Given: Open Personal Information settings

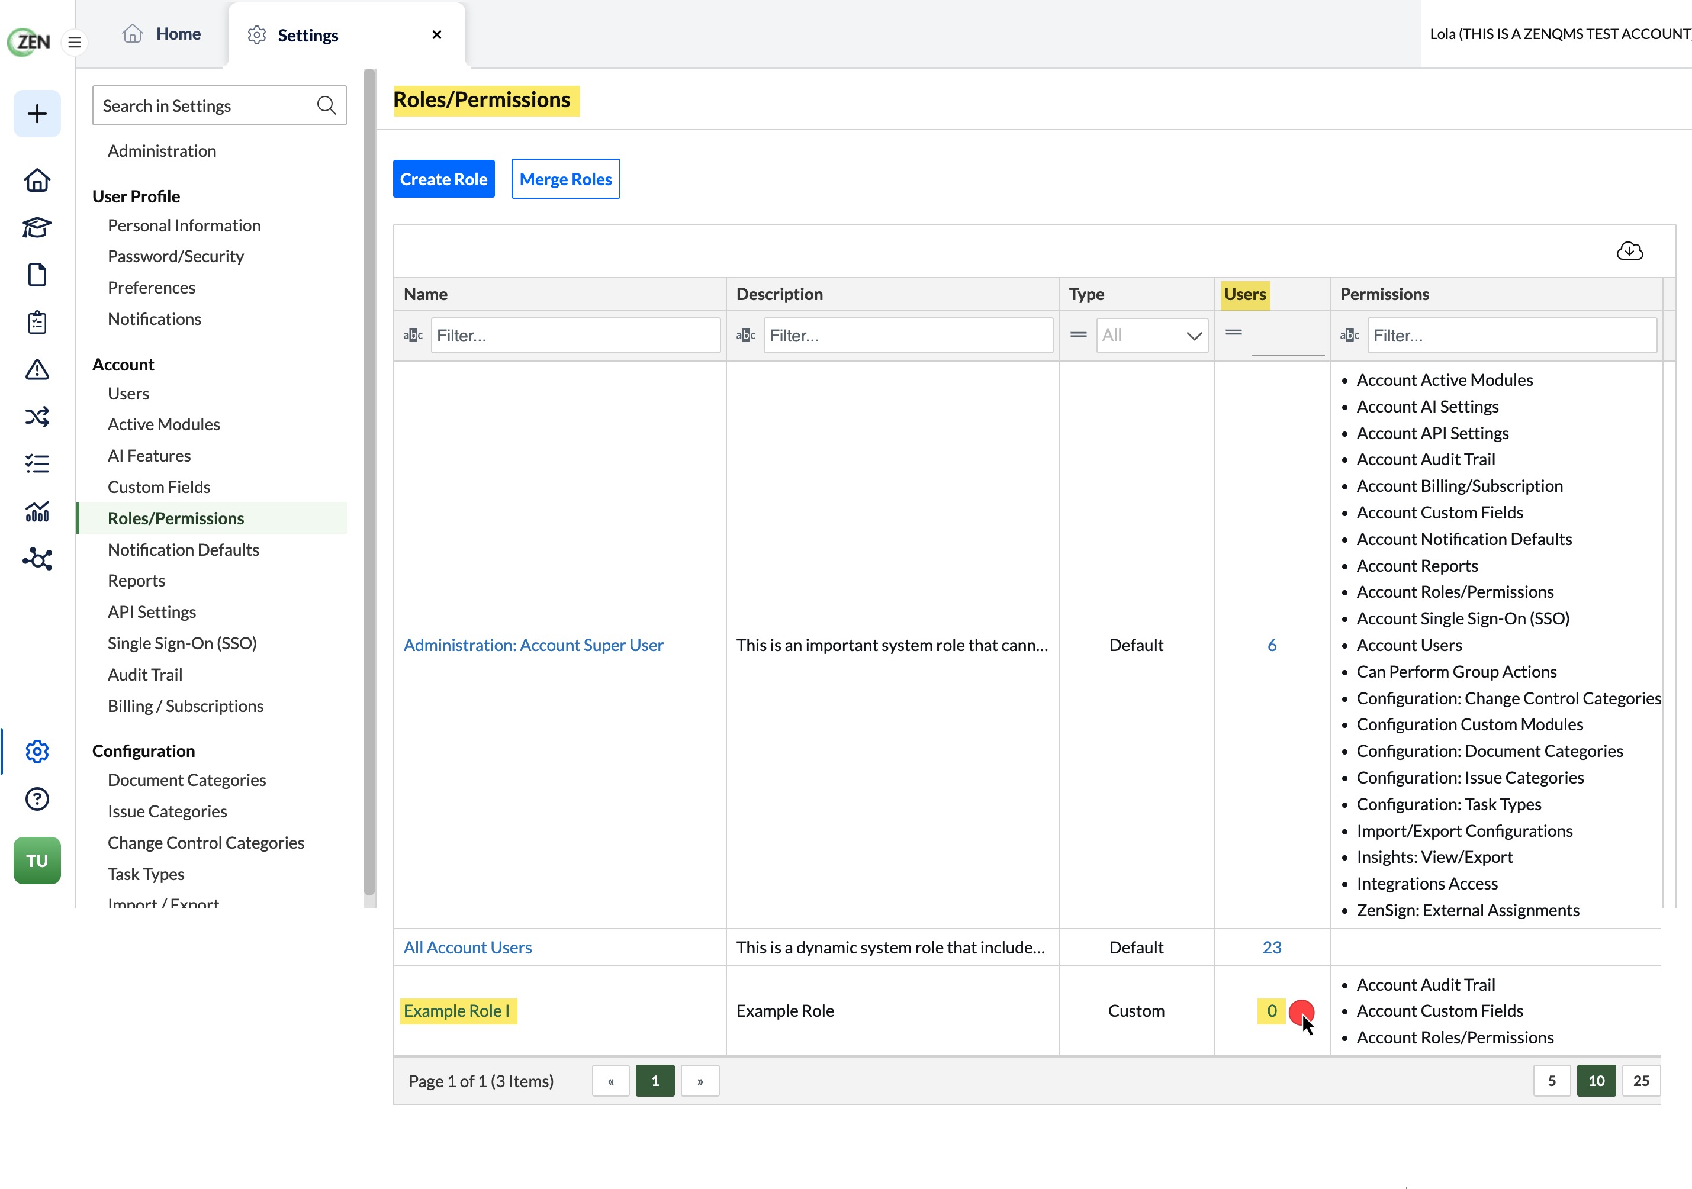Looking at the screenshot, I should pos(184,225).
